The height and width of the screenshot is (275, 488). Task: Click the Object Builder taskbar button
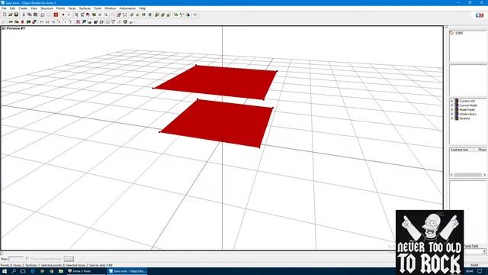127,271
